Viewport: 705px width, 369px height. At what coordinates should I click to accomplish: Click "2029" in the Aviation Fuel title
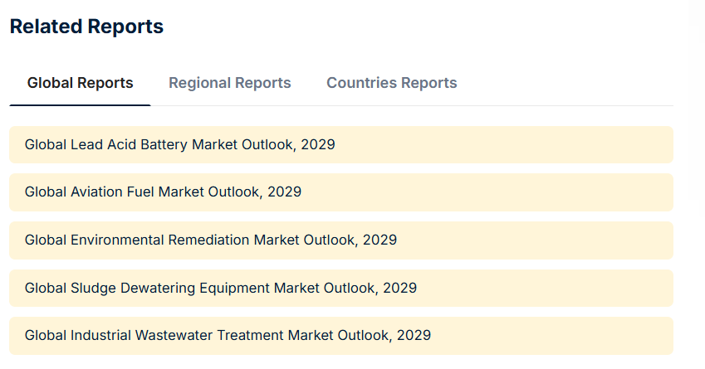click(x=284, y=192)
